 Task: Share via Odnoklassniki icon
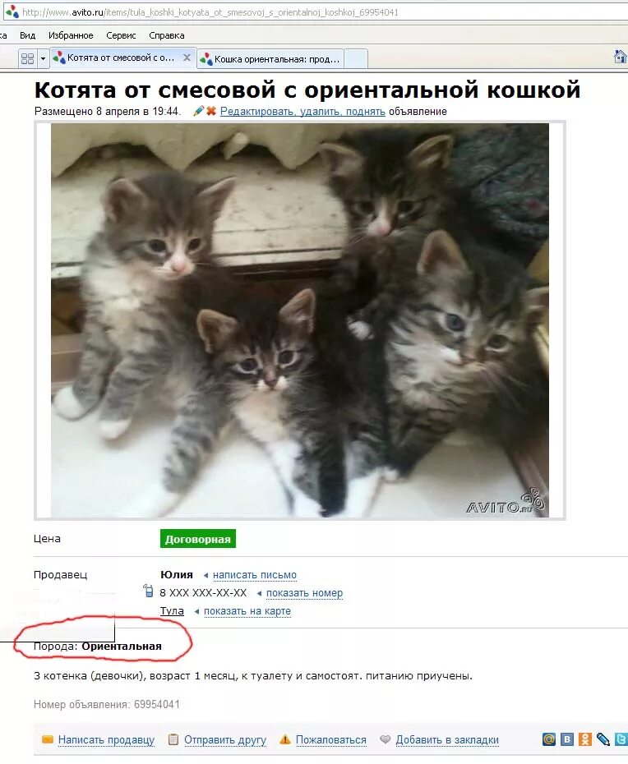click(585, 739)
